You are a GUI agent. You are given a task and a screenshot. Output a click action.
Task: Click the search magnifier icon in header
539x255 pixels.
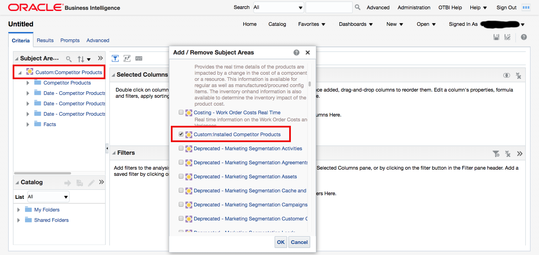(357, 7)
